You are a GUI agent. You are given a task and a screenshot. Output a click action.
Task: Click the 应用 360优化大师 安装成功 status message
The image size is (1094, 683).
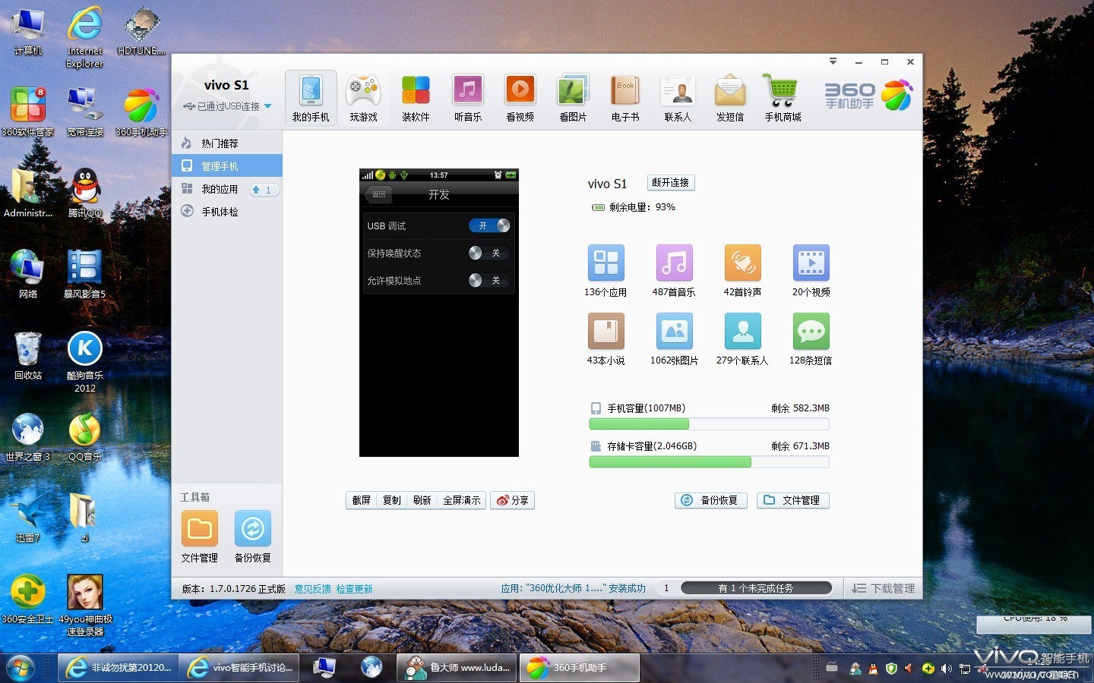573,588
